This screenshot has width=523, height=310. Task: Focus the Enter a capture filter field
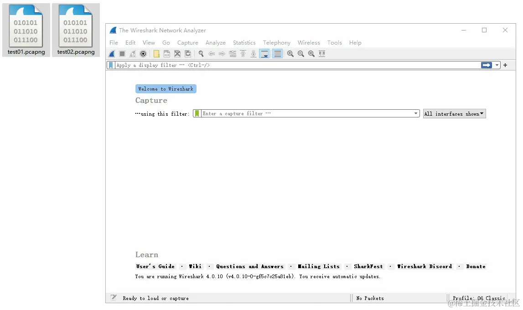307,113
